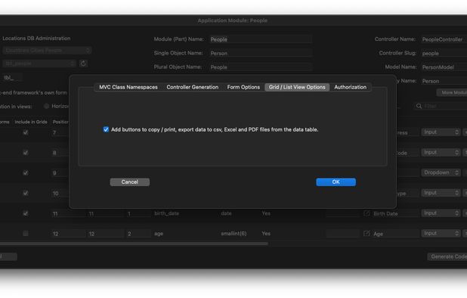Open the Countries Cities People database dropdown
The width and height of the screenshot is (467, 298).
pos(47,51)
